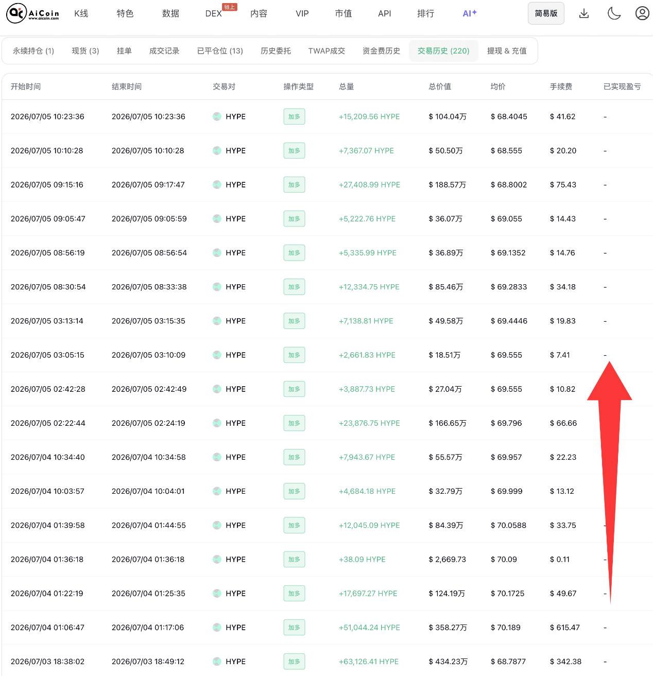Viewport: 653px width, 676px height.
Task: Click 加多 tag in 01:06:47 row
Action: tap(294, 628)
